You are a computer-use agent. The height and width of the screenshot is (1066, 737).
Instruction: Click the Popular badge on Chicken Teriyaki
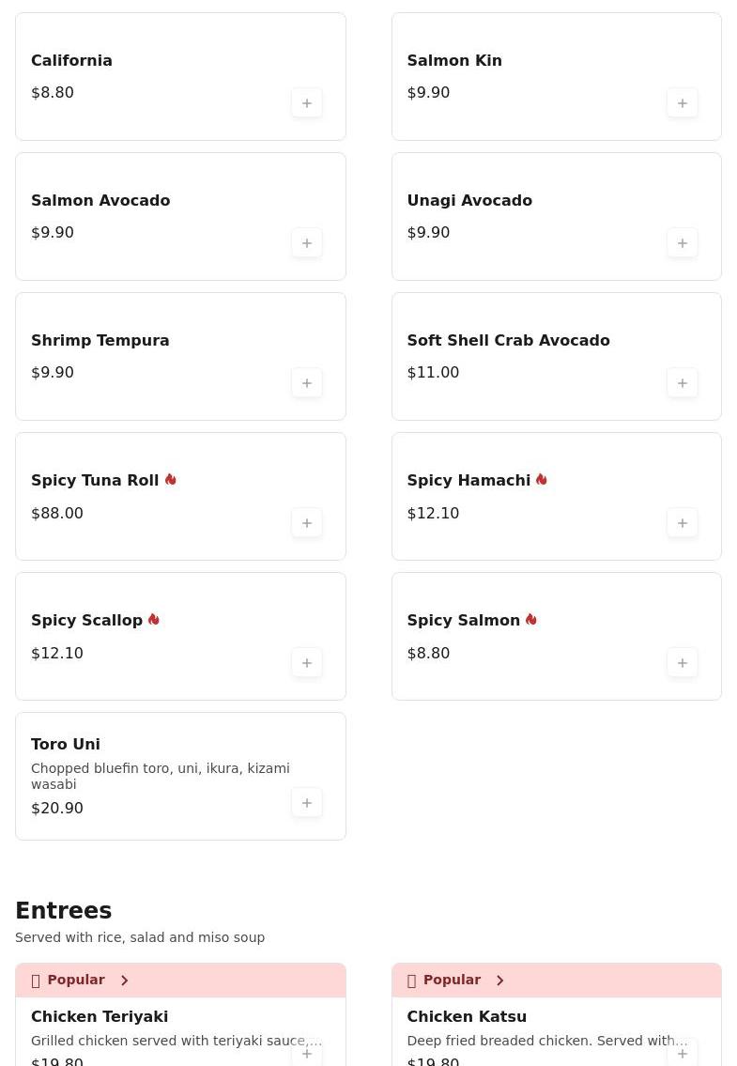pyautogui.click(x=75, y=981)
